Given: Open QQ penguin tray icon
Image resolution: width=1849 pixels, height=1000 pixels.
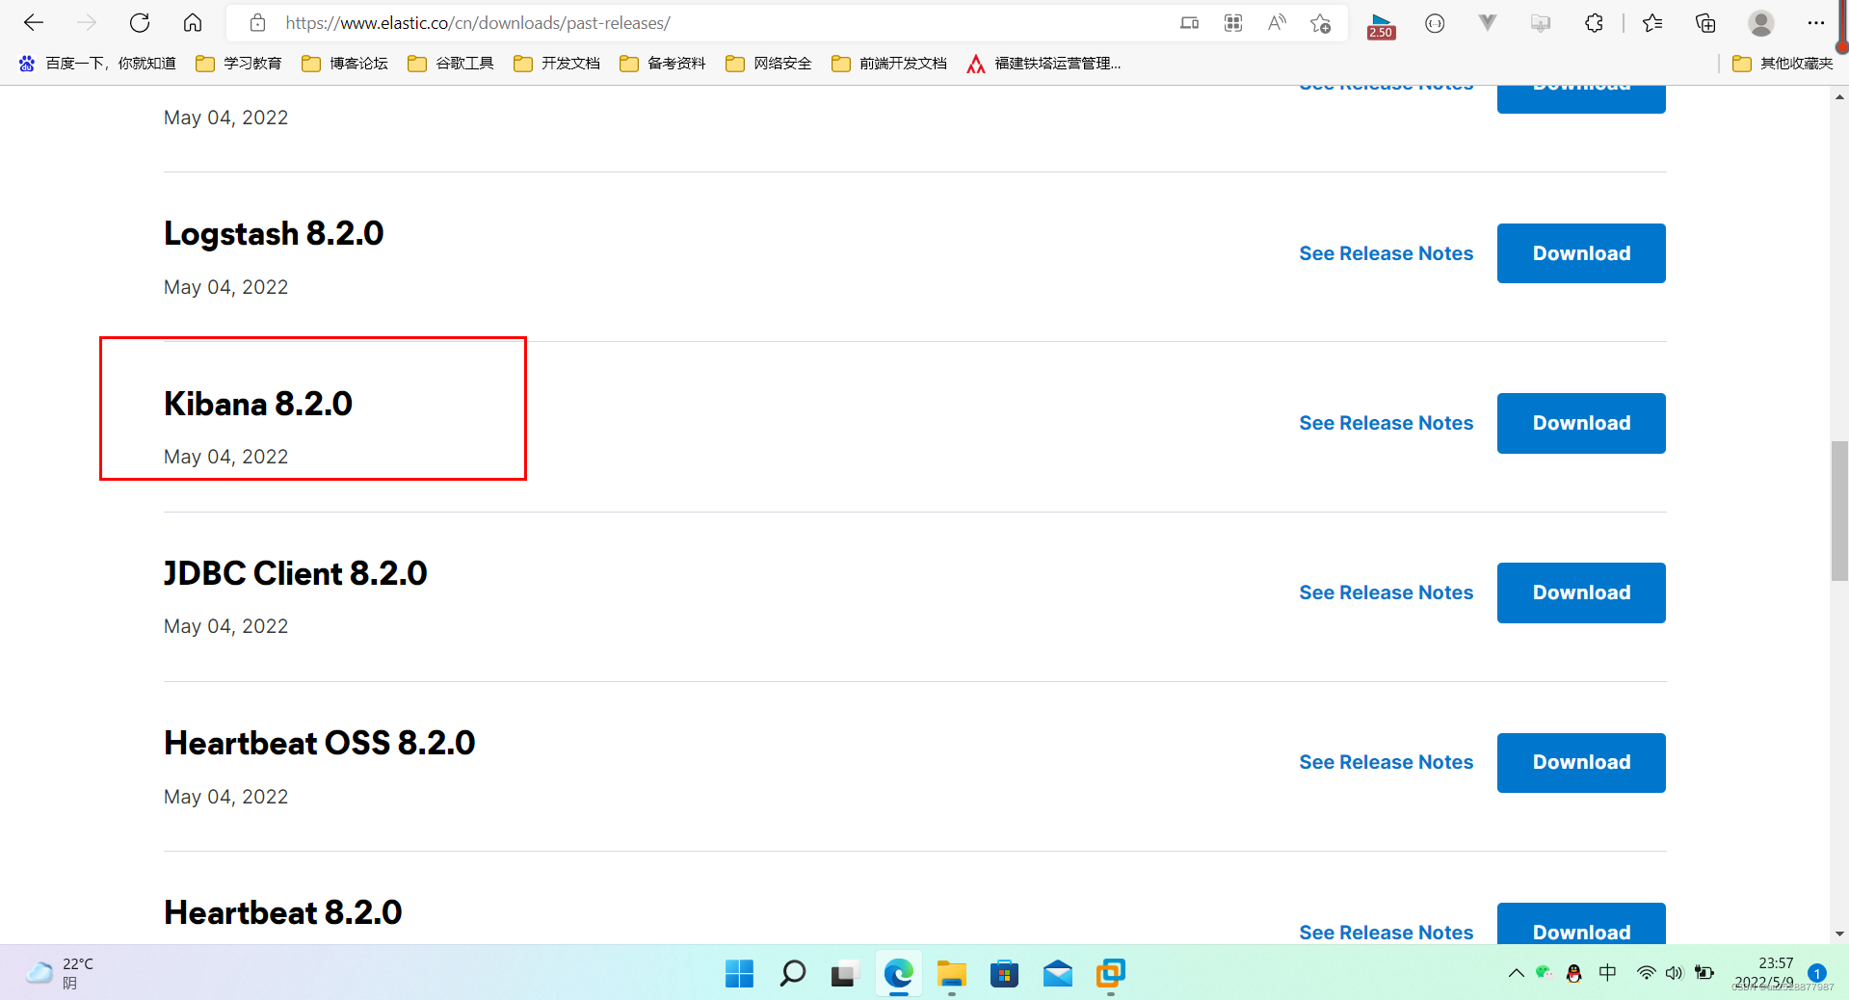Looking at the screenshot, I should (x=1573, y=973).
